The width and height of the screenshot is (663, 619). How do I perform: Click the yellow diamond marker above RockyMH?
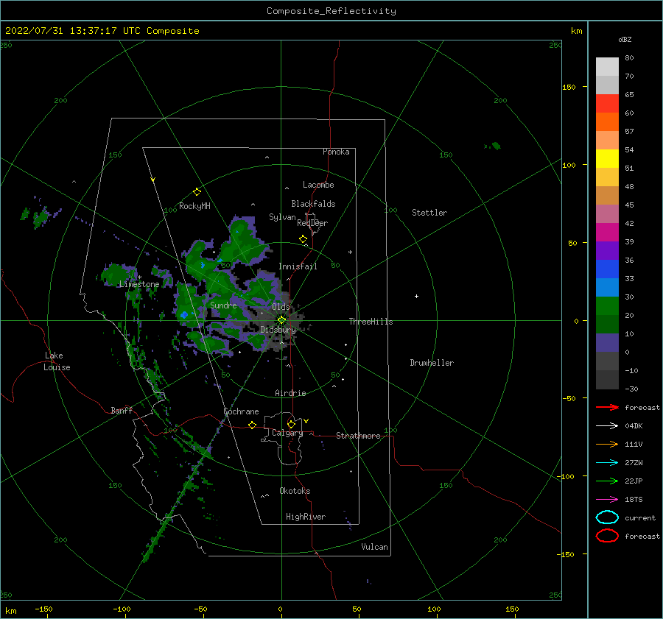tap(197, 192)
